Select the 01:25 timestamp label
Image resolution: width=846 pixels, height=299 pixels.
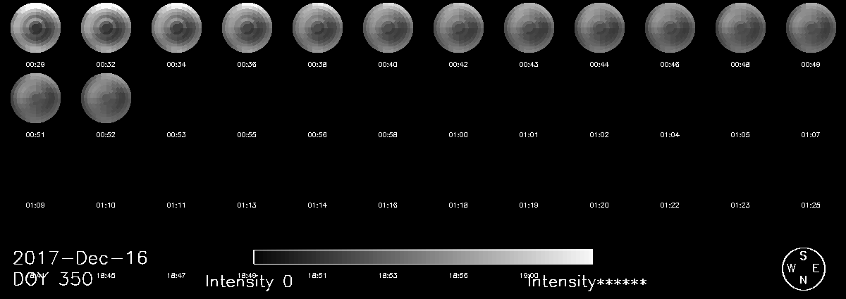(x=811, y=205)
